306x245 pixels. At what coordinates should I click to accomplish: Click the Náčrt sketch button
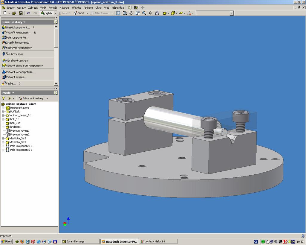[79, 13]
